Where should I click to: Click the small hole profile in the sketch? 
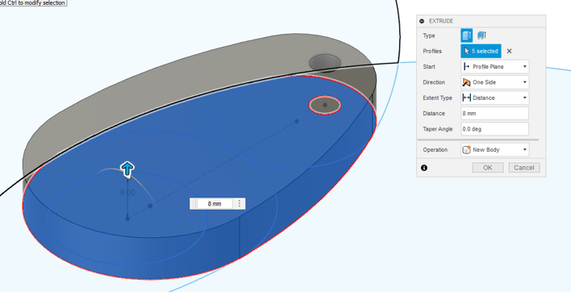325,105
